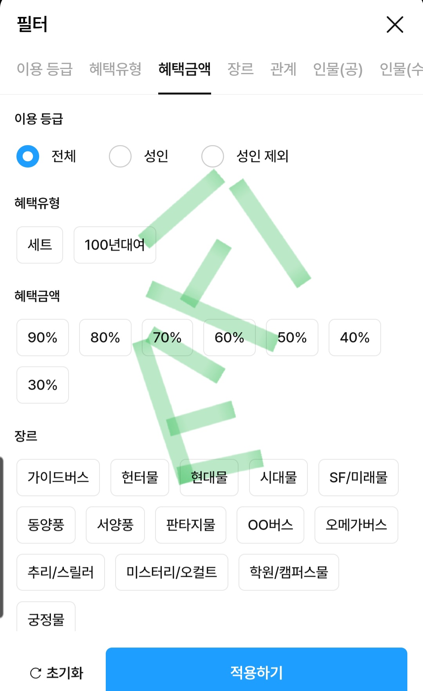
Task: Select the 전체 radio button
Action: (28, 156)
